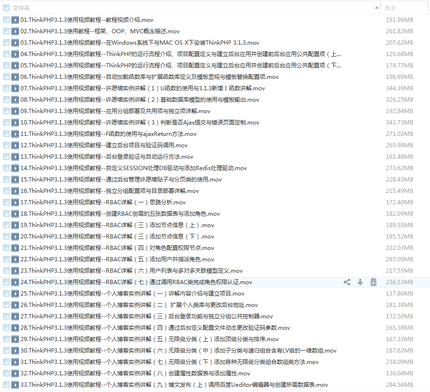The height and width of the screenshot is (392, 430).
Task: Check the box for file 30 无限级分类（中）
Action: [6, 351]
